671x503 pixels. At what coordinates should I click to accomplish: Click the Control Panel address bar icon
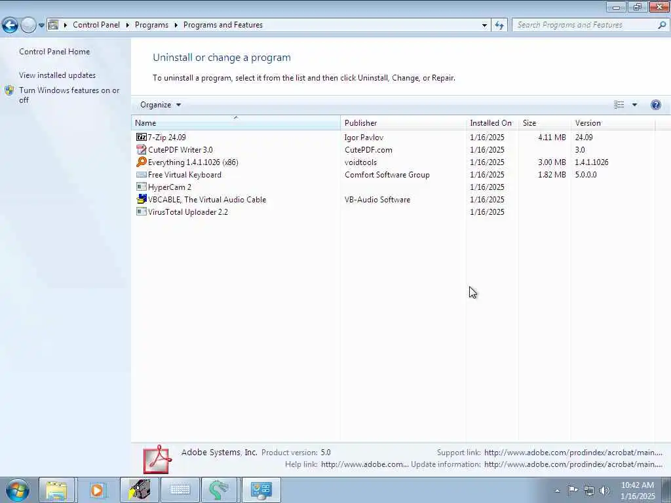[54, 25]
